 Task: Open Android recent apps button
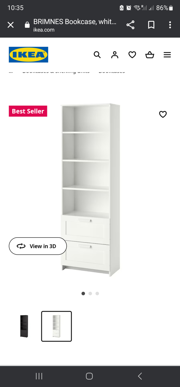click(39, 376)
